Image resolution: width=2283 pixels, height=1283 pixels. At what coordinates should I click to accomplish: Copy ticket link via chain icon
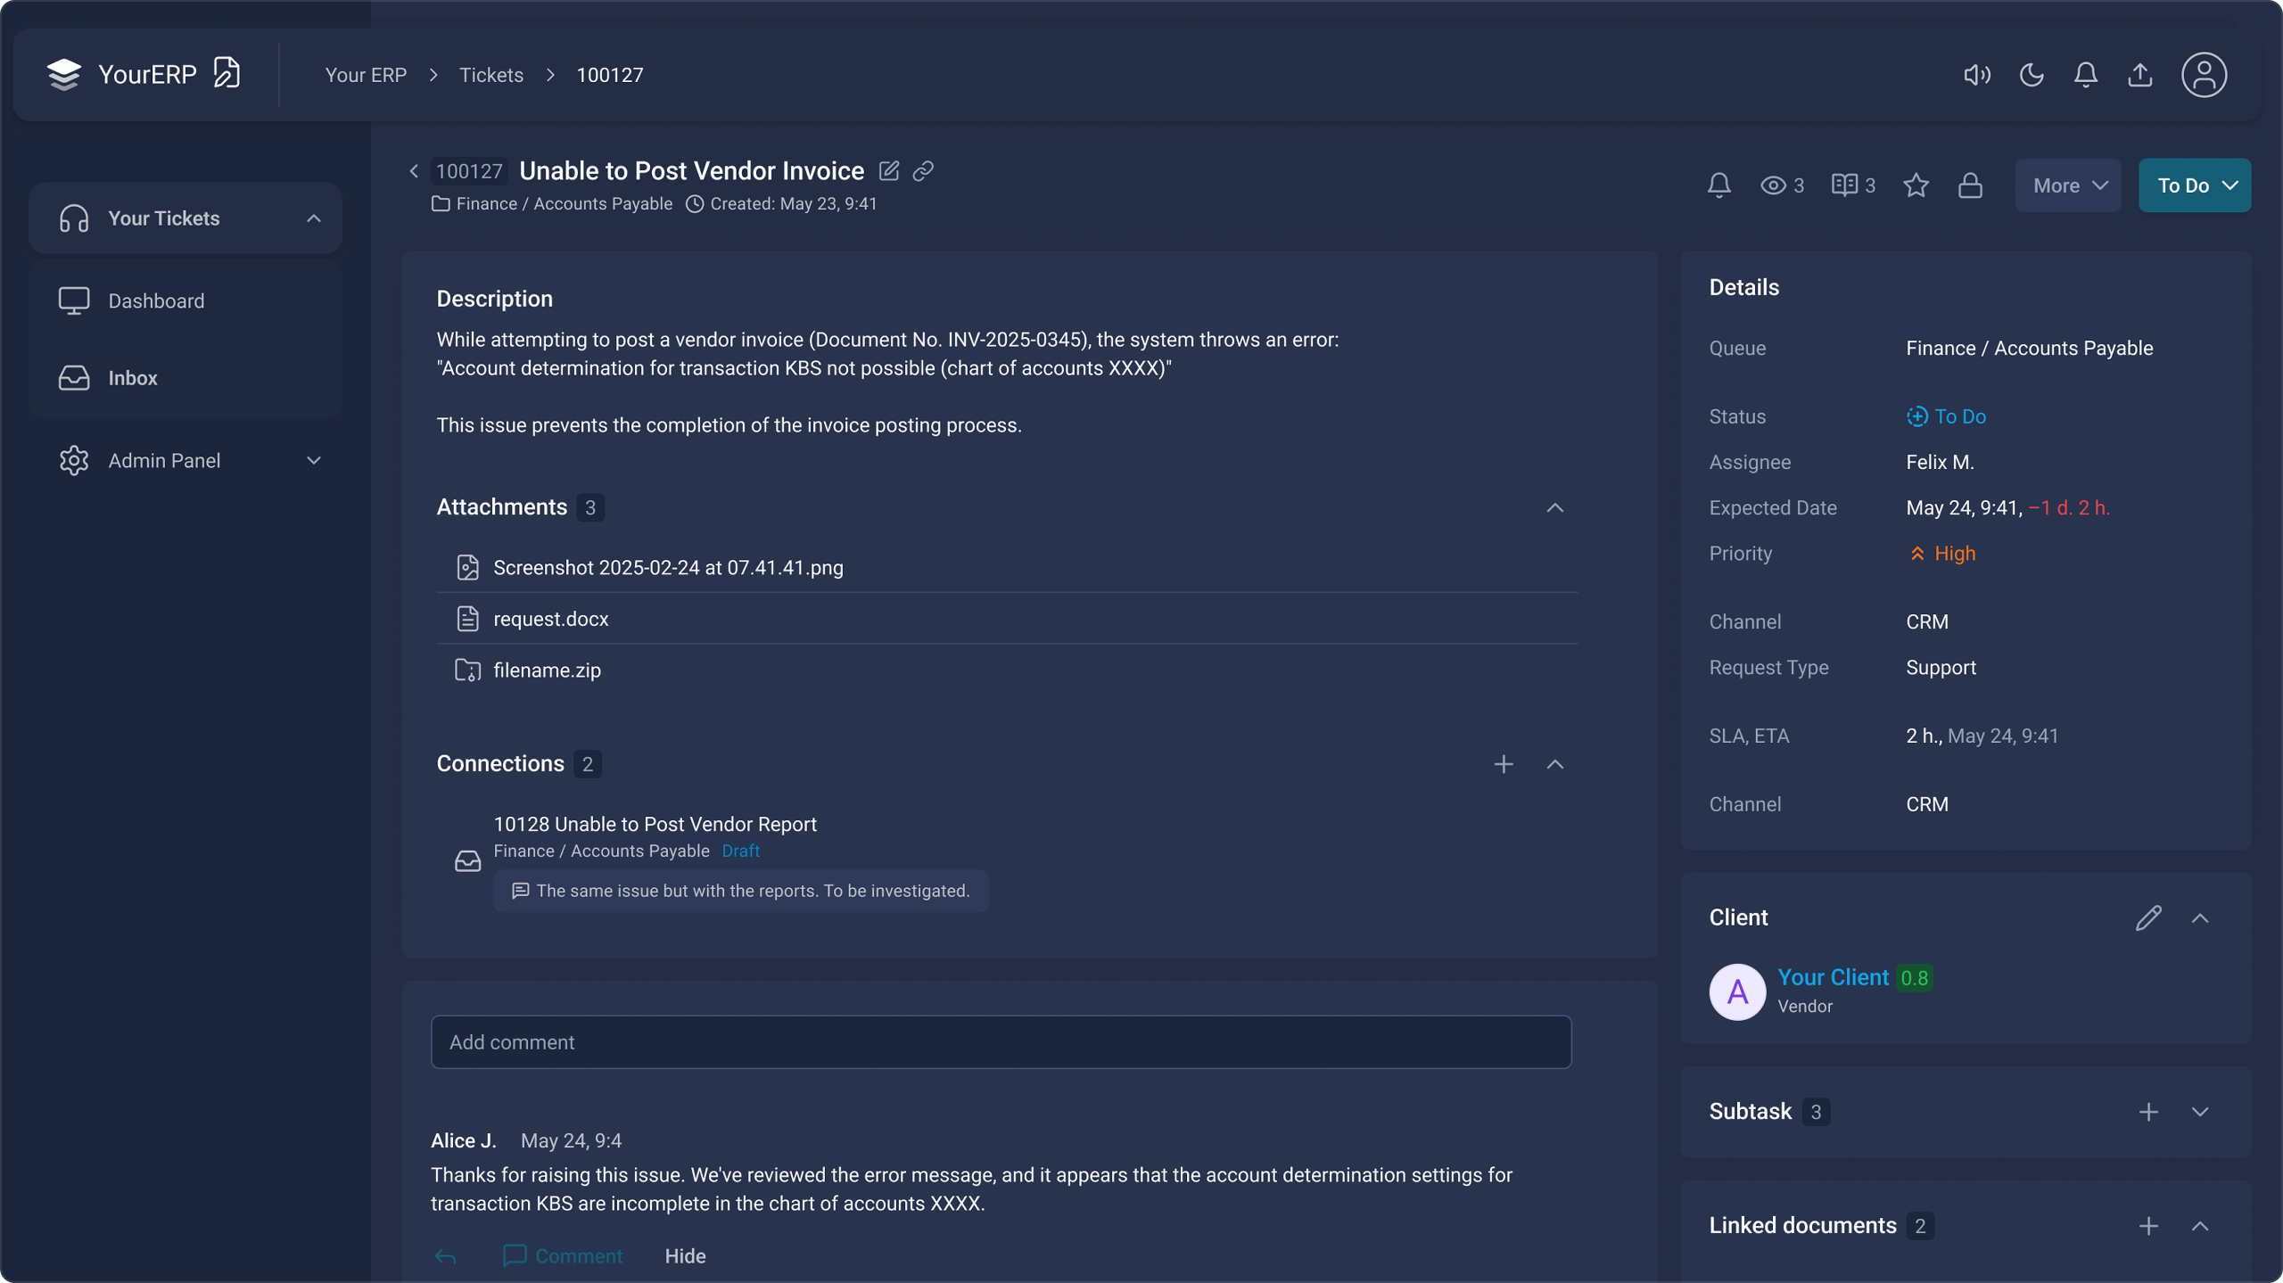[x=923, y=170]
